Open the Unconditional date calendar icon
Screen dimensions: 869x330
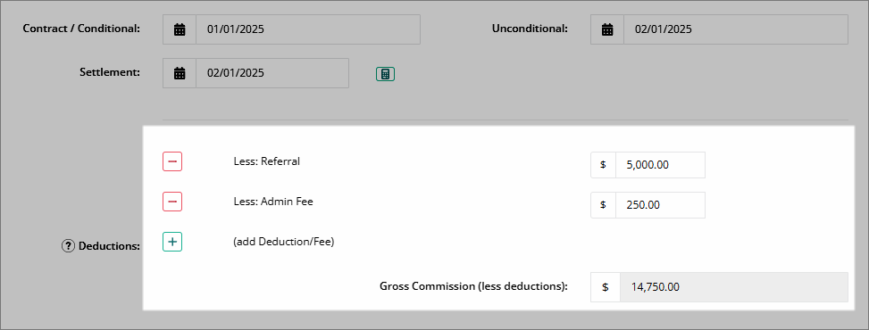pyautogui.click(x=607, y=29)
